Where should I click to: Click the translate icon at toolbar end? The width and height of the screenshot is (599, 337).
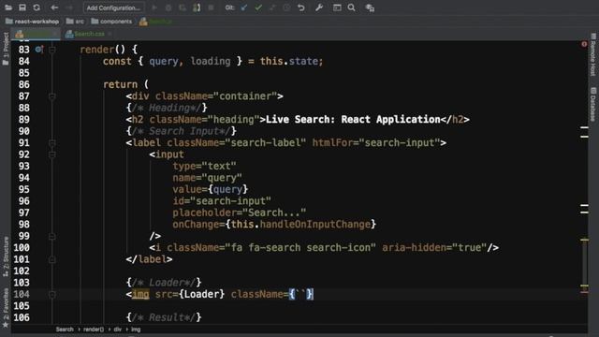click(370, 7)
